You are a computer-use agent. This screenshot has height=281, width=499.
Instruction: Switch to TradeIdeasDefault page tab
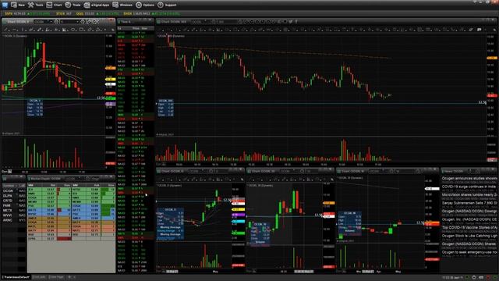16,277
